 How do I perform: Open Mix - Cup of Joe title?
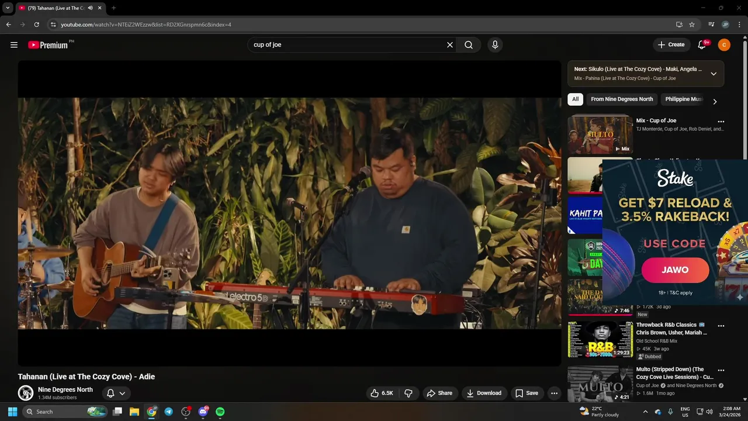(656, 120)
